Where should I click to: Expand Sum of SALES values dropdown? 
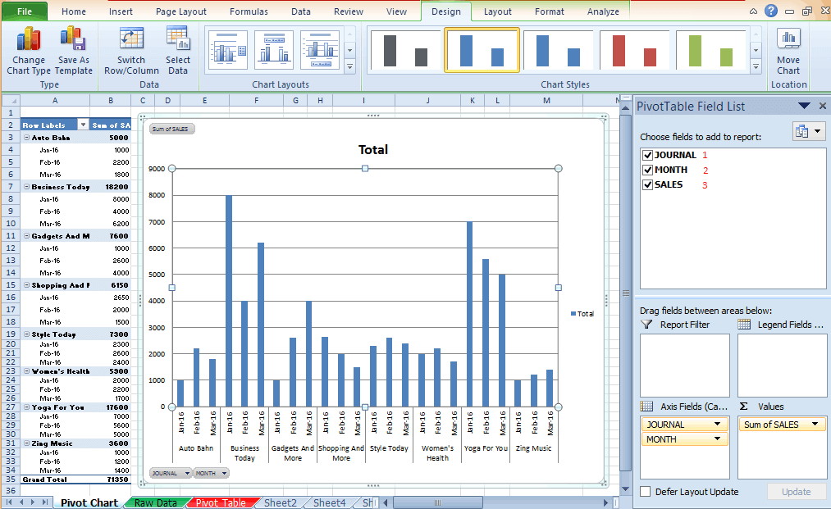[x=815, y=425]
